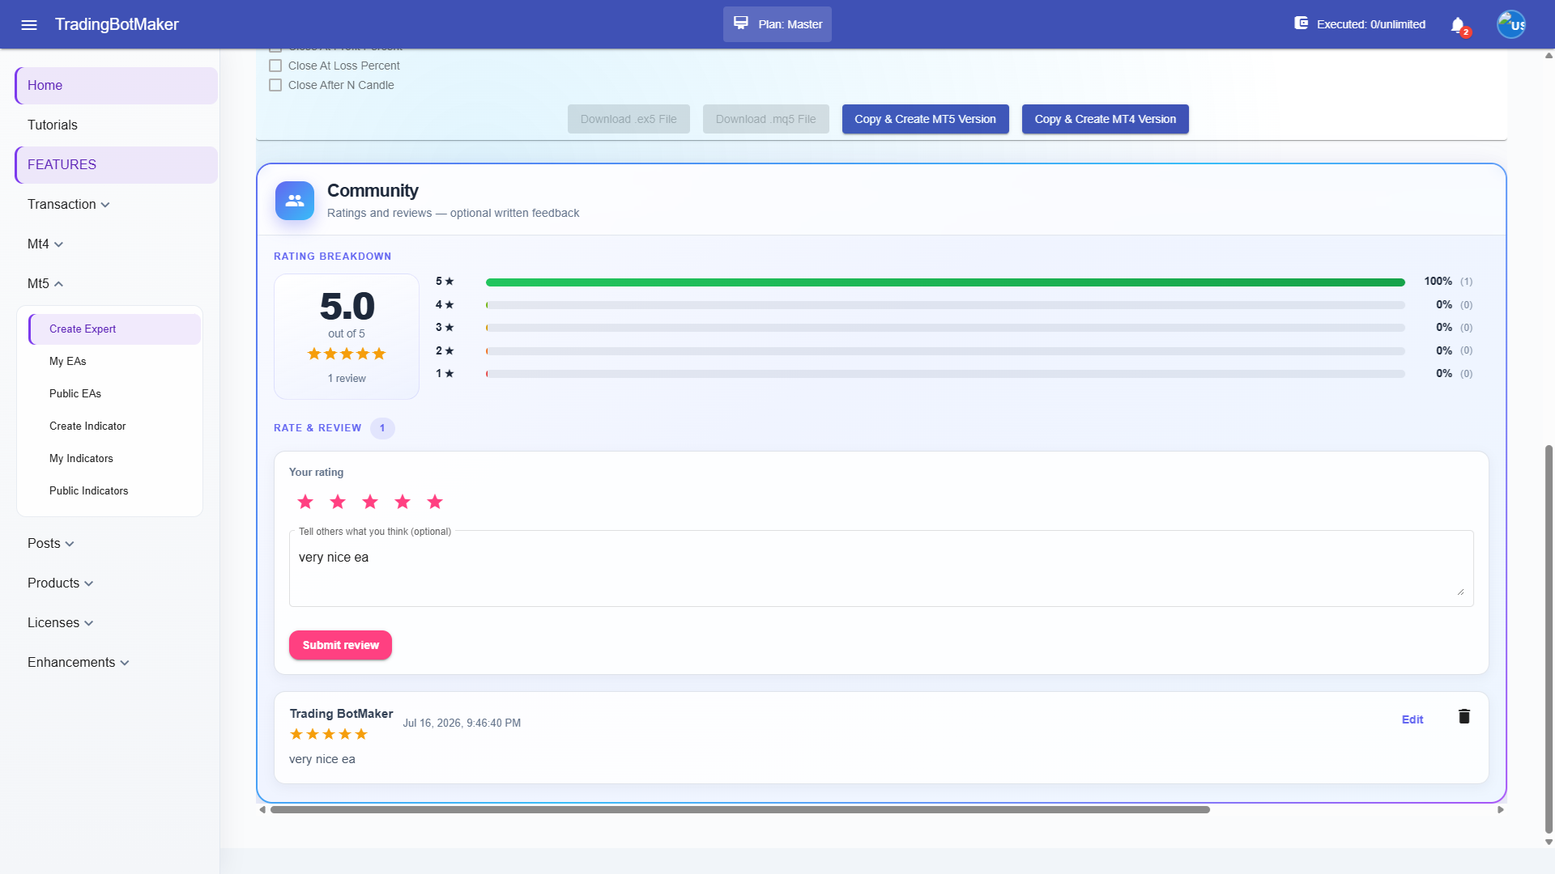Screen dimensions: 1555x874
Task: Enable Close After N Candle checkbox
Action: (275, 85)
